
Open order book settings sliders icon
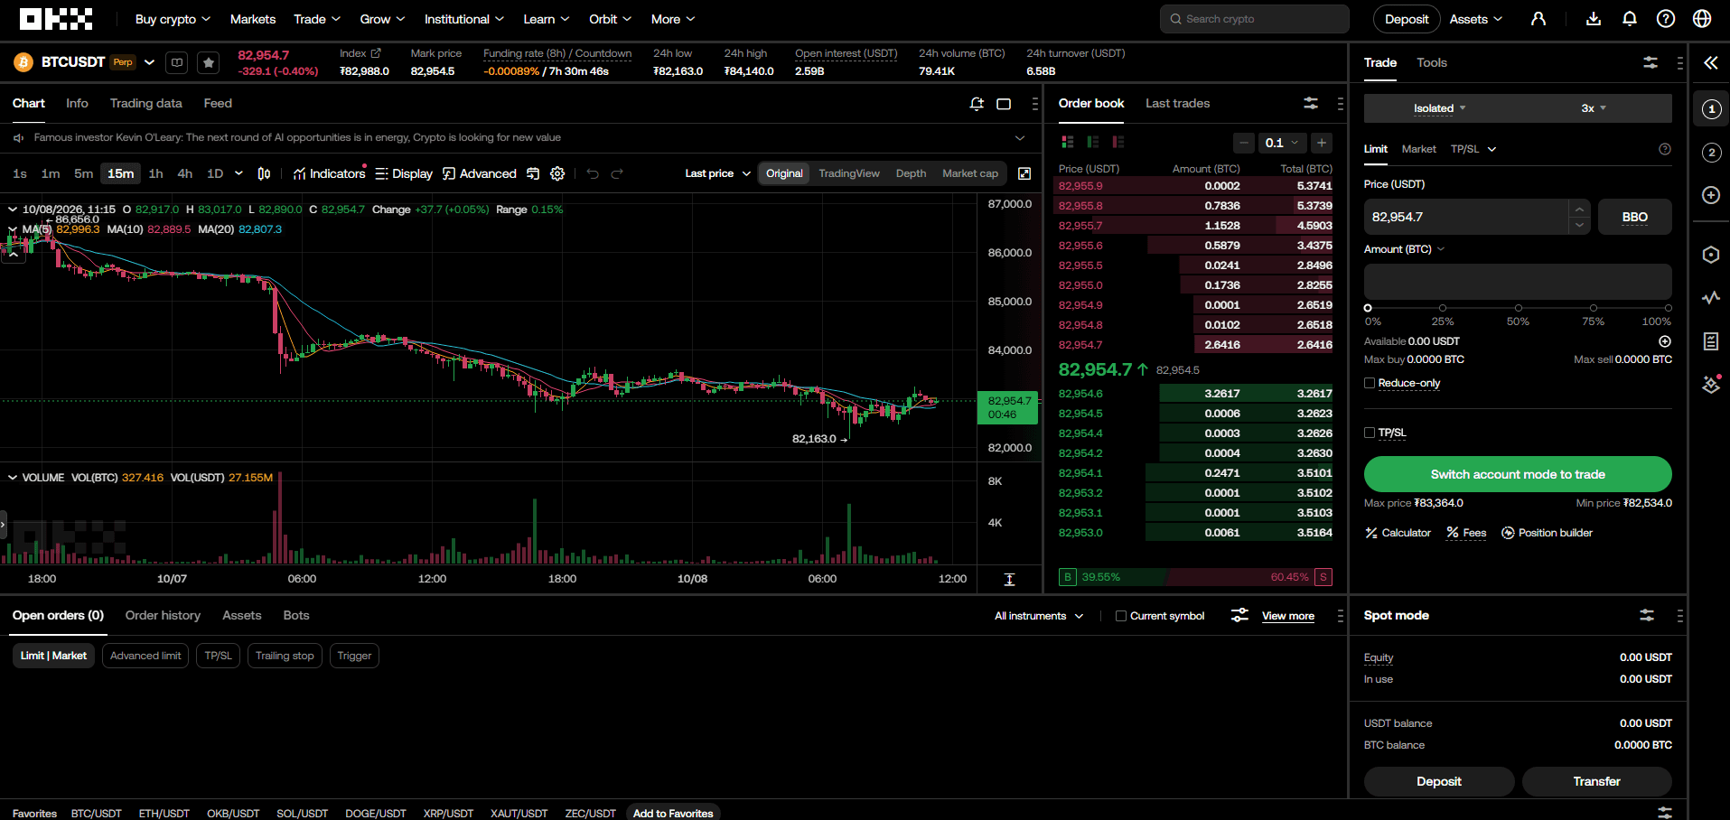pyautogui.click(x=1311, y=104)
